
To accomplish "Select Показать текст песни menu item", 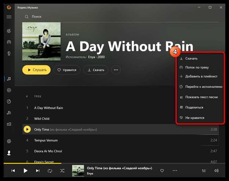I will 200,97.
